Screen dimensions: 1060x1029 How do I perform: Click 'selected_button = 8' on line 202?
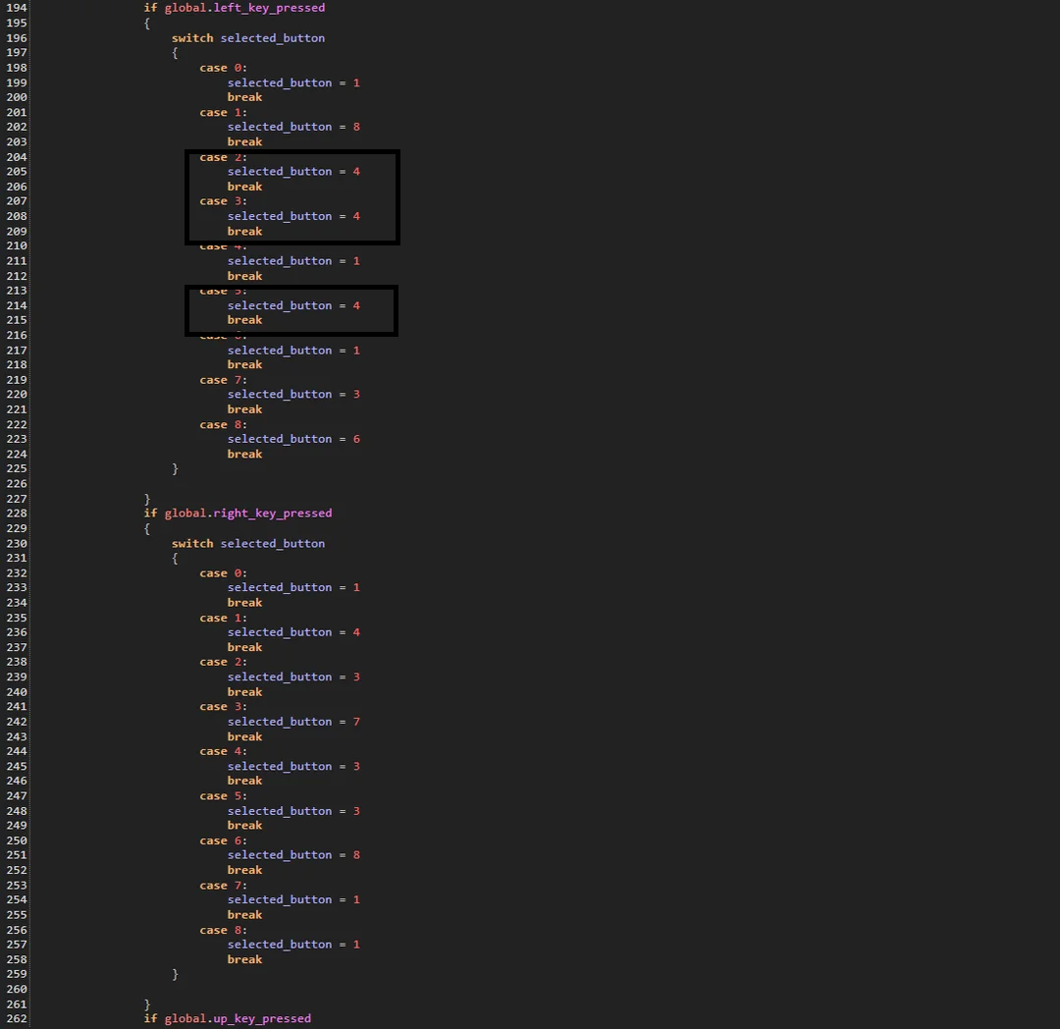(293, 127)
